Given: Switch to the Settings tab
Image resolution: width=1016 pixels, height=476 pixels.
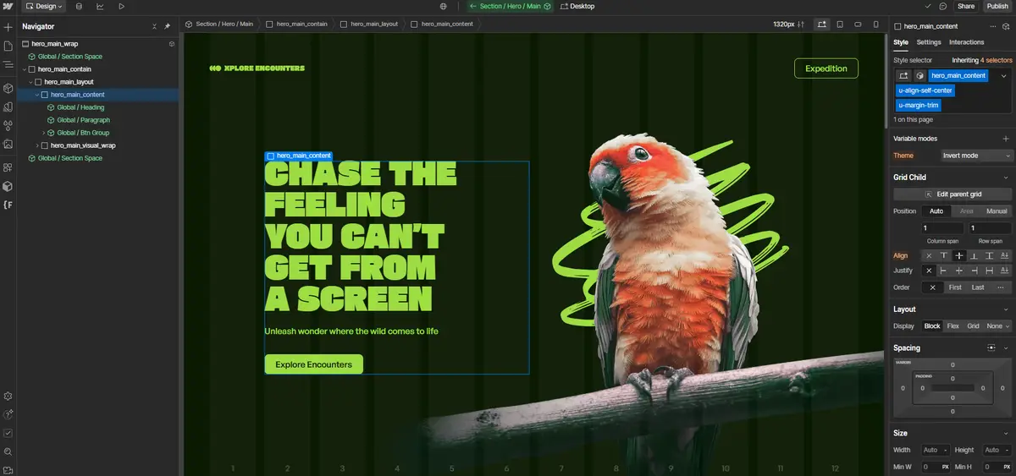Looking at the screenshot, I should (929, 42).
